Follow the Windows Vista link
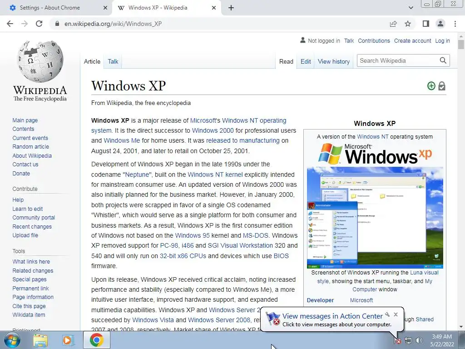 pos(153,320)
